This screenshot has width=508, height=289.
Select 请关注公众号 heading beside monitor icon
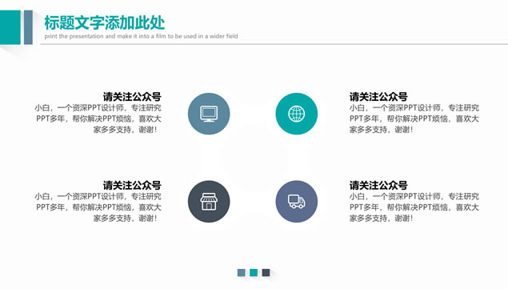[x=132, y=97]
